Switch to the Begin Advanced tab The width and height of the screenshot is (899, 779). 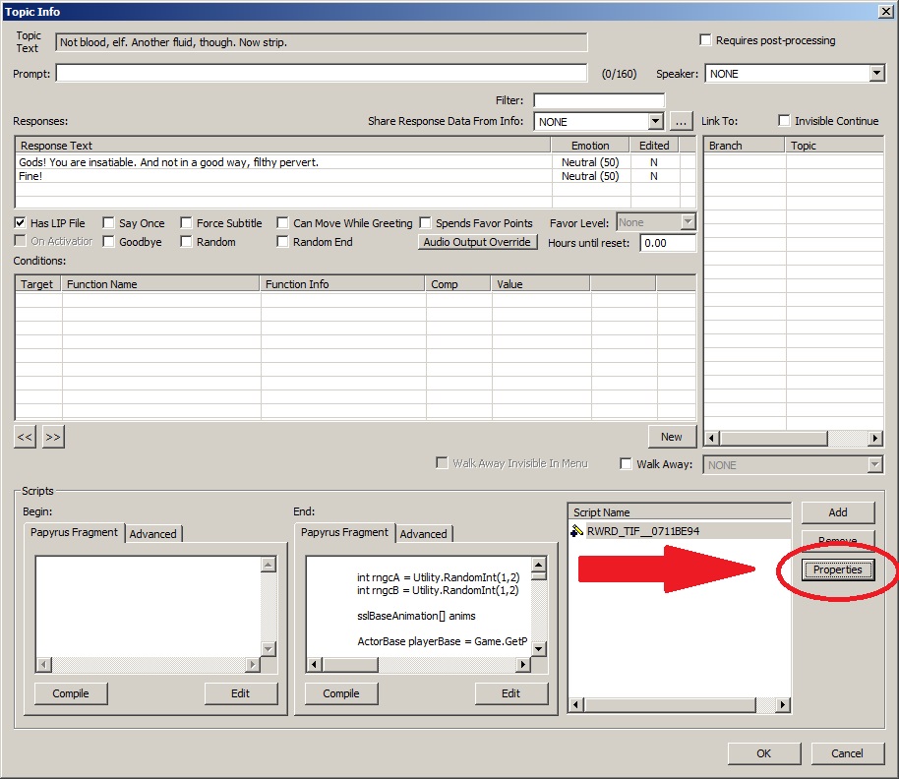153,534
